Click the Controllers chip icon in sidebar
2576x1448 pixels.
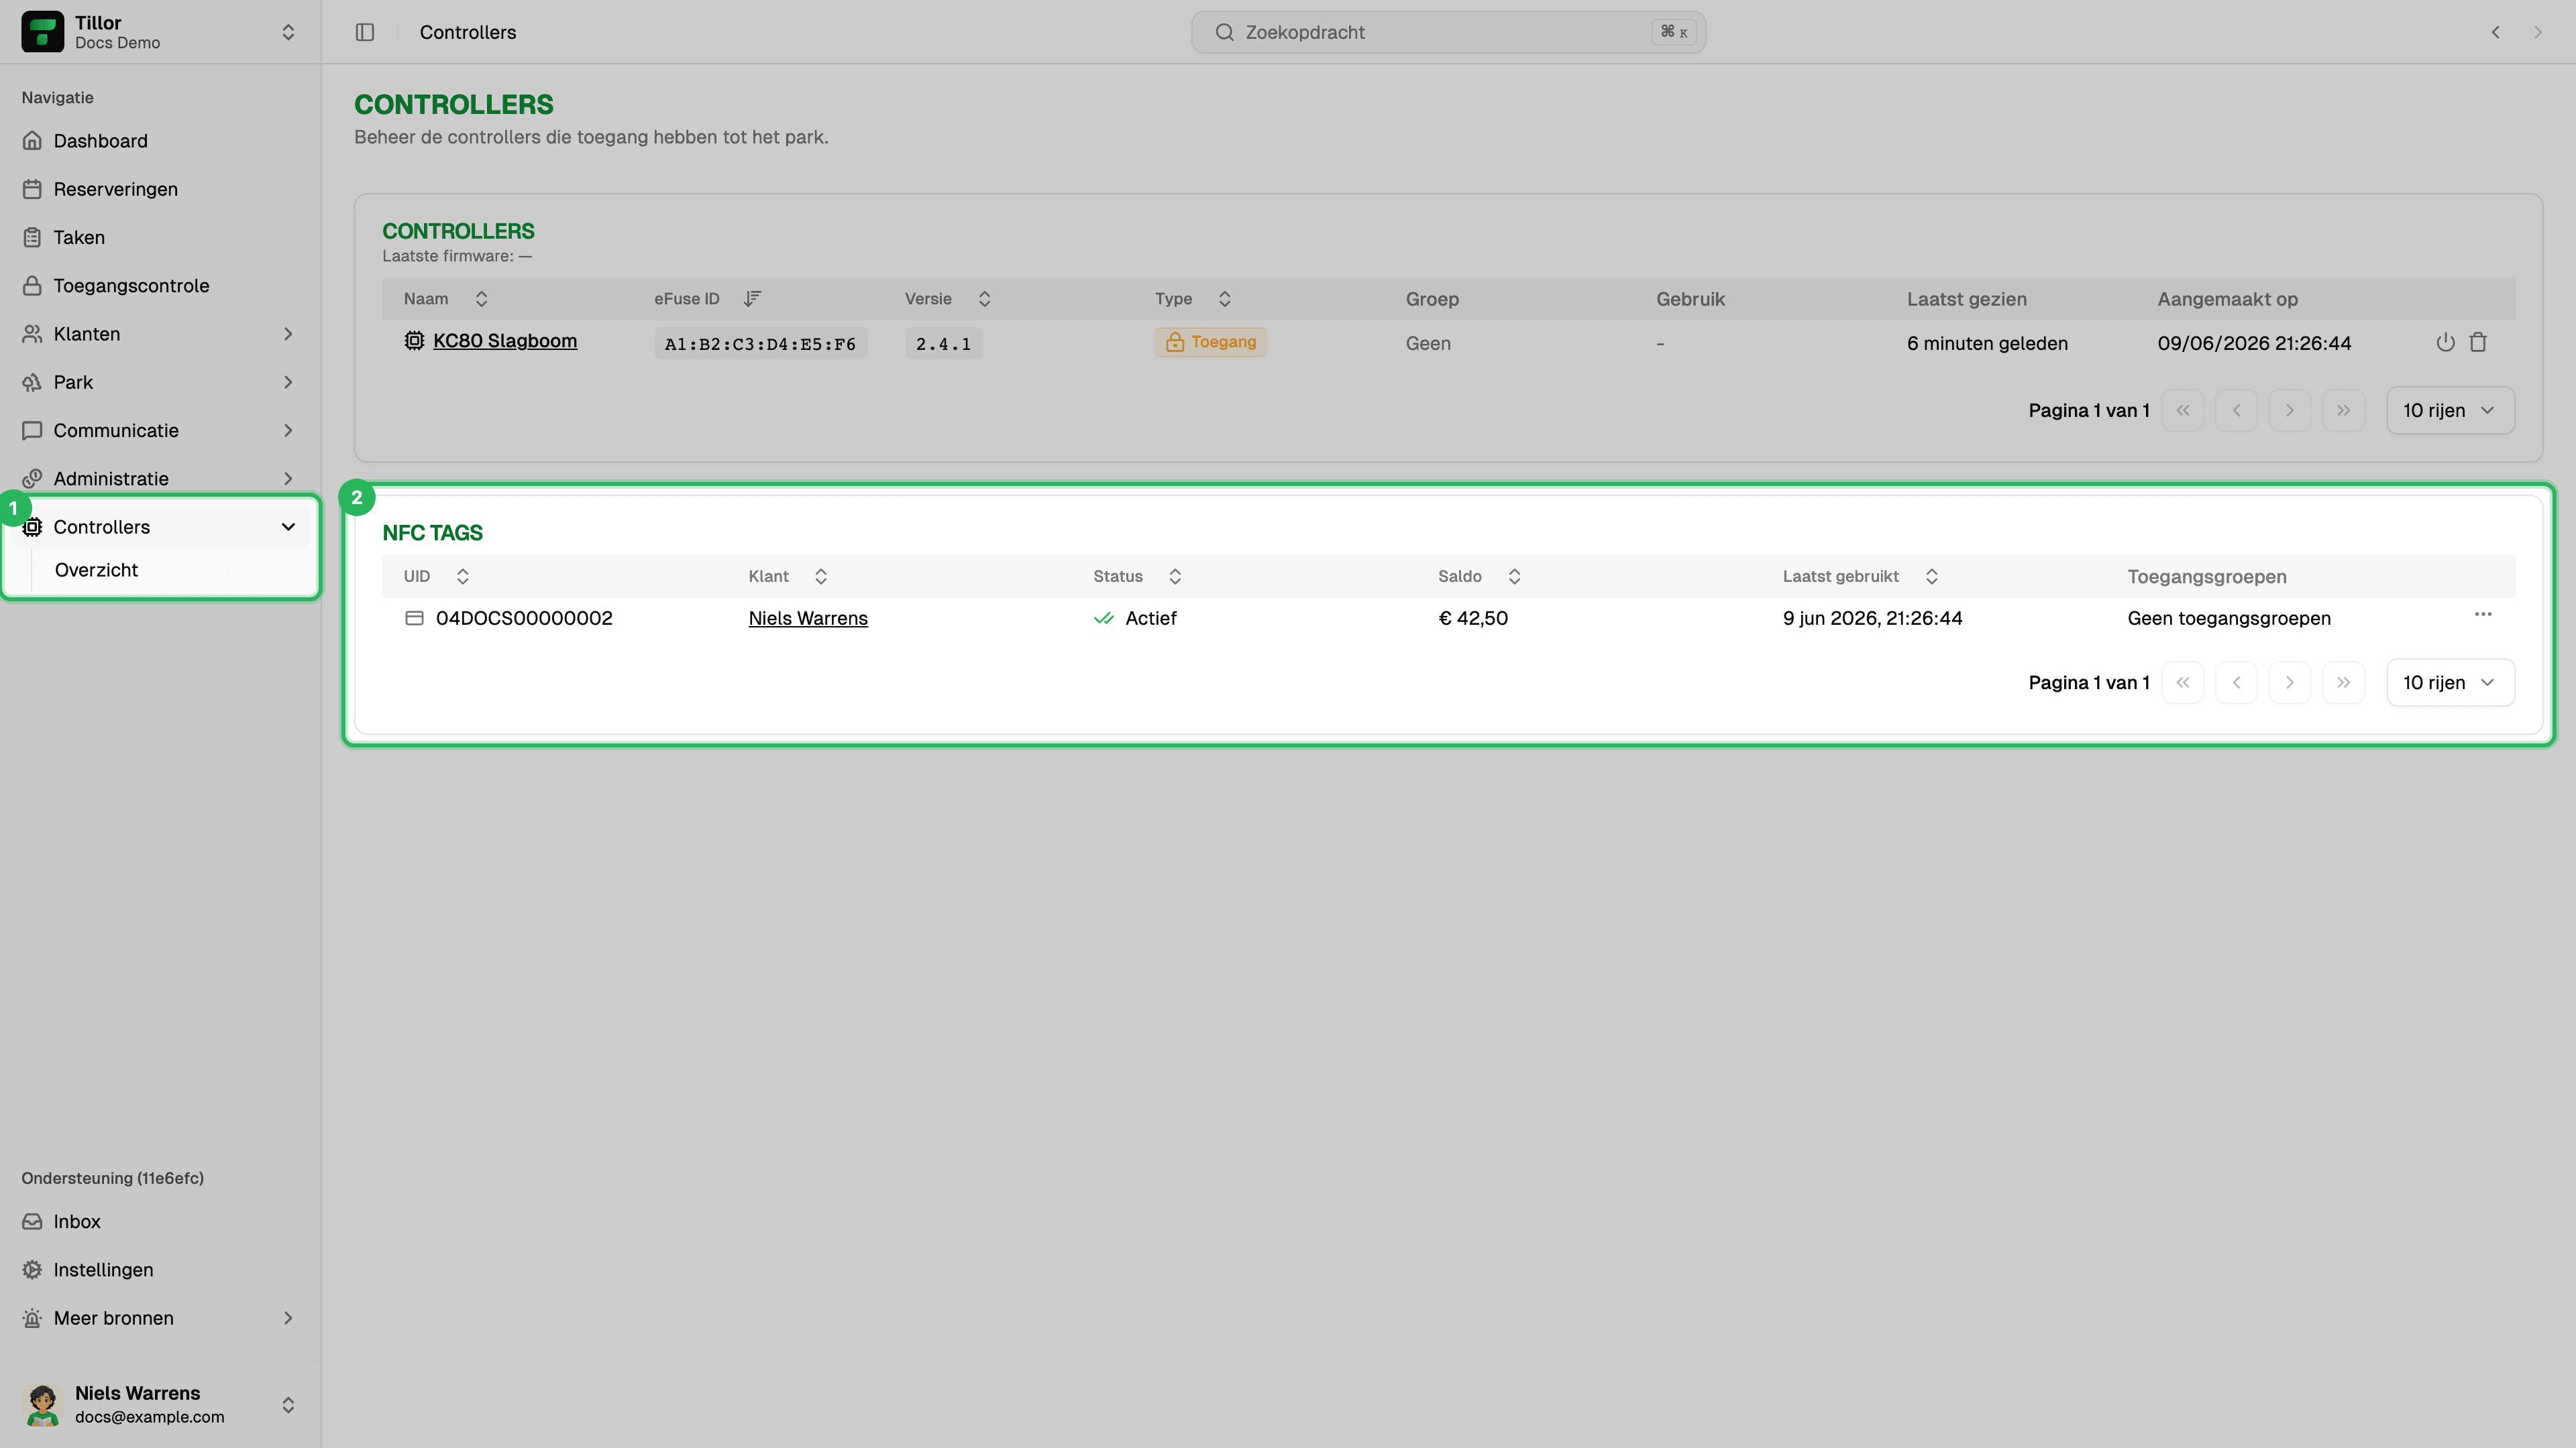[32, 527]
